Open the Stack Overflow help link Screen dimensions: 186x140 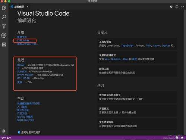coord(26,120)
